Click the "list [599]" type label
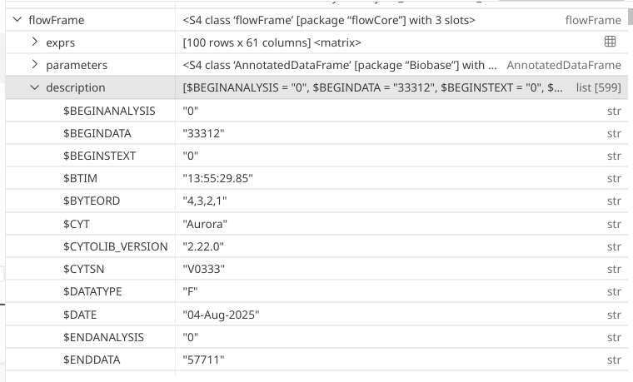The width and height of the screenshot is (633, 382). click(x=598, y=87)
